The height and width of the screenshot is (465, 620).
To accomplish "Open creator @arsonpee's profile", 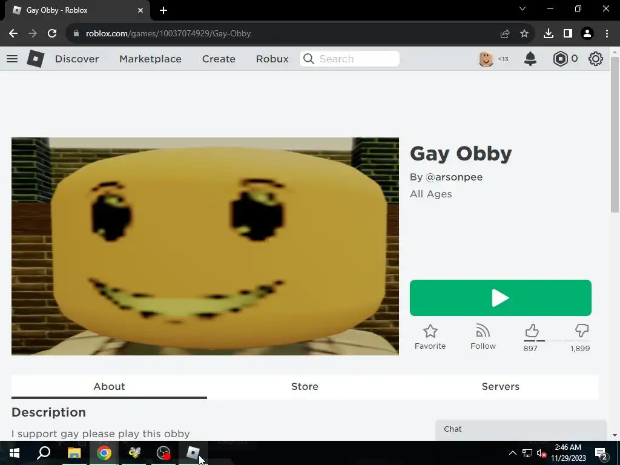I will click(454, 177).
